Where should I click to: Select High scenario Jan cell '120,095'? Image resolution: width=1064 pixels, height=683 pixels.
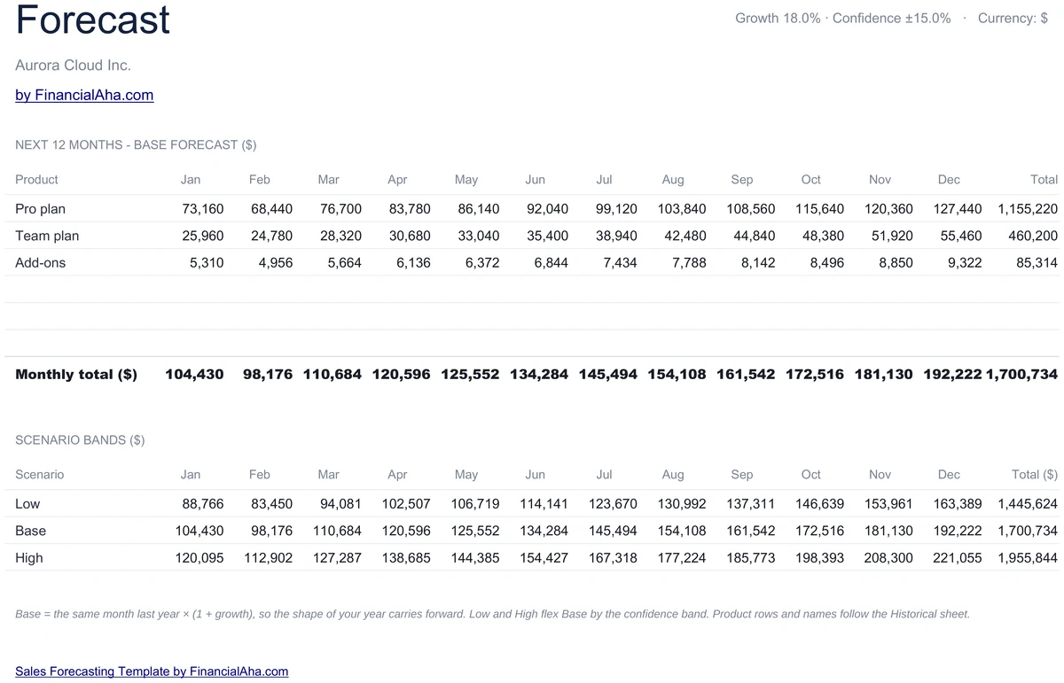199,558
